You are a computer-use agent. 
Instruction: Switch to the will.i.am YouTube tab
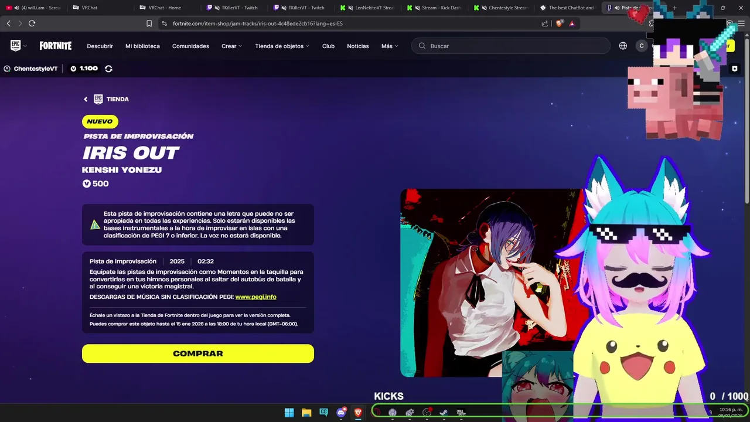[x=34, y=8]
